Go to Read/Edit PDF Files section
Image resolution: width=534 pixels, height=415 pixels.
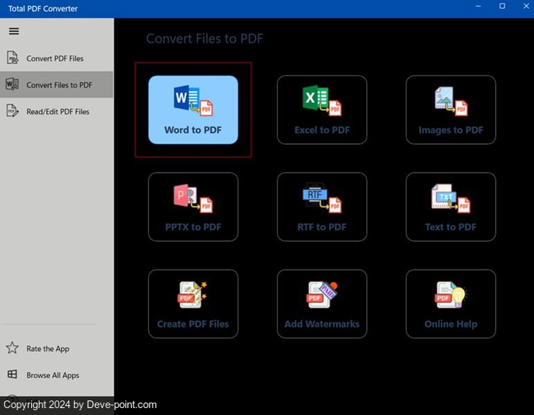(x=57, y=111)
